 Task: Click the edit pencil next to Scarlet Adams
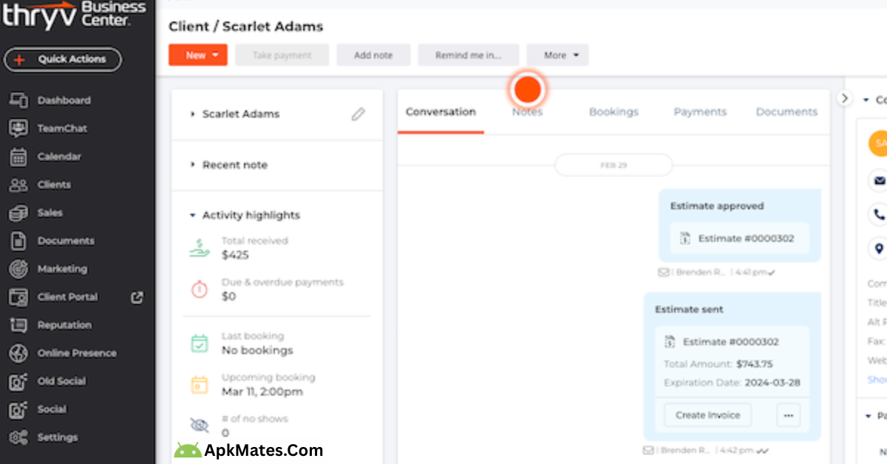click(358, 115)
